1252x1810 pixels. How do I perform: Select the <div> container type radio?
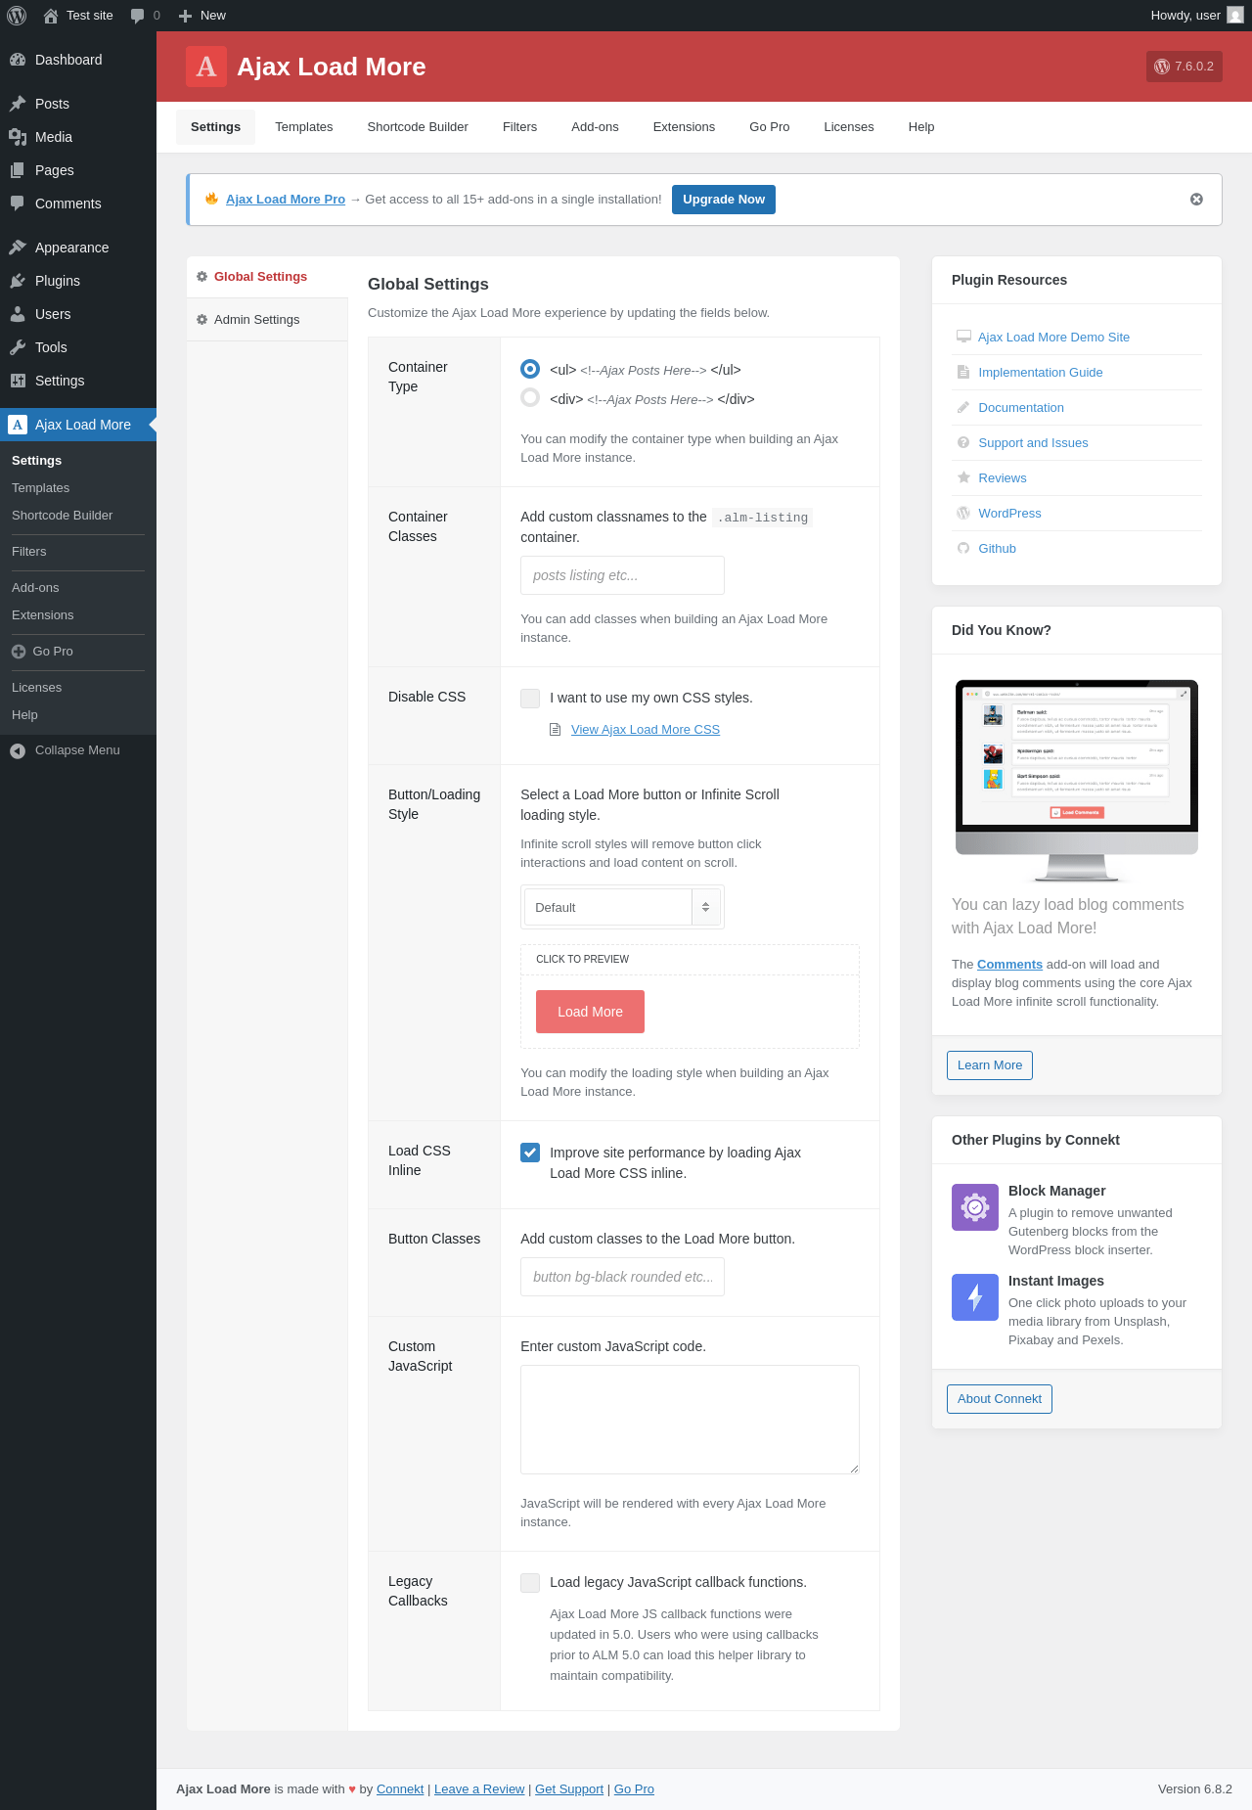coord(530,397)
